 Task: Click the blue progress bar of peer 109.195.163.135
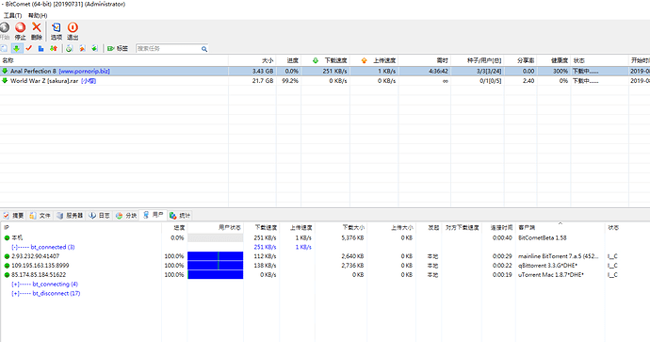pos(215,266)
